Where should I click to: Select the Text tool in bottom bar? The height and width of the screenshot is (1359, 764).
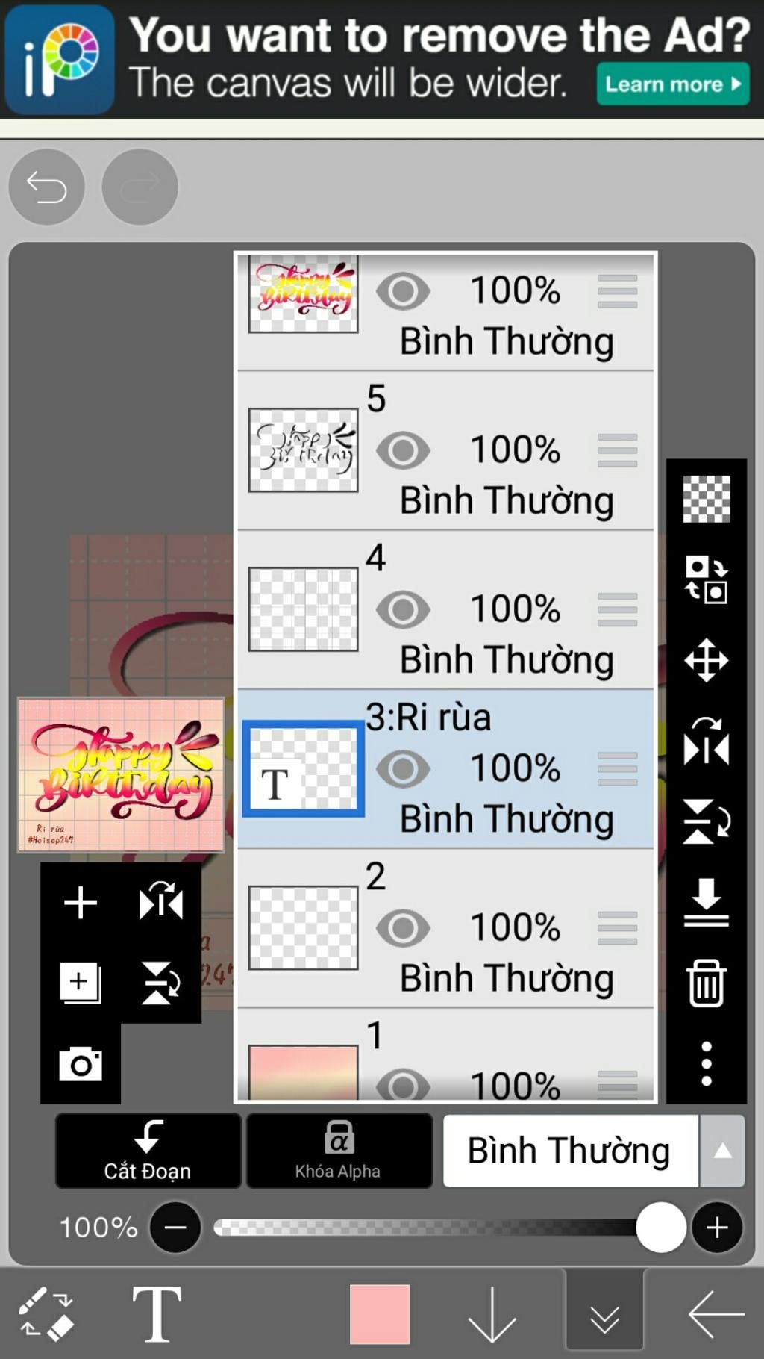tap(157, 1313)
